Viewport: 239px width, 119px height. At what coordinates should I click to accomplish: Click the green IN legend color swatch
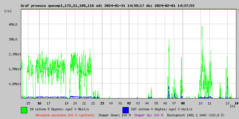coord(24,110)
